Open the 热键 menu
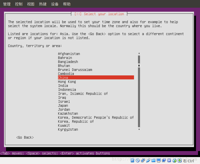This screenshot has width=200, height=164. 42,4
